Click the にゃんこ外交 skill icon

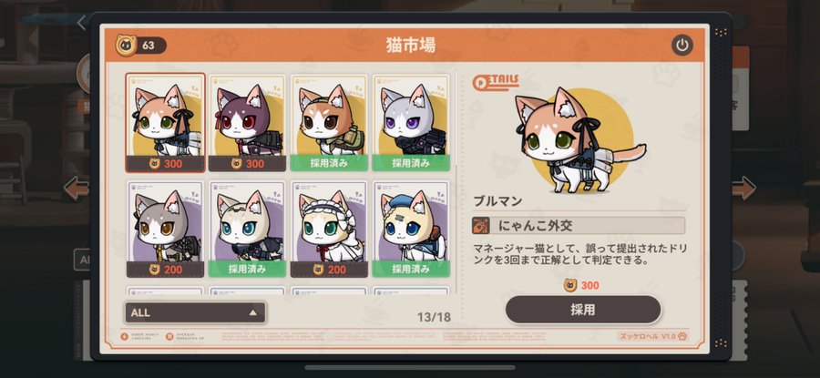(x=480, y=226)
